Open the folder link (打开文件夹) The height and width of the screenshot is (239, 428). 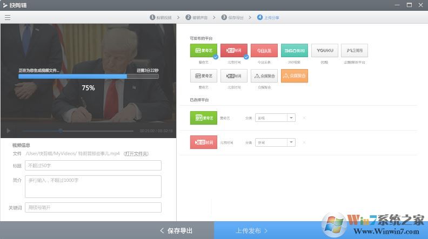pyautogui.click(x=136, y=154)
